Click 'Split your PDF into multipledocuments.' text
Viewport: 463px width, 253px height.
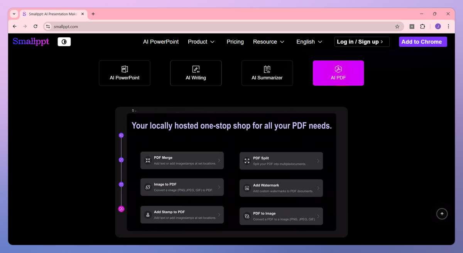[279, 164]
